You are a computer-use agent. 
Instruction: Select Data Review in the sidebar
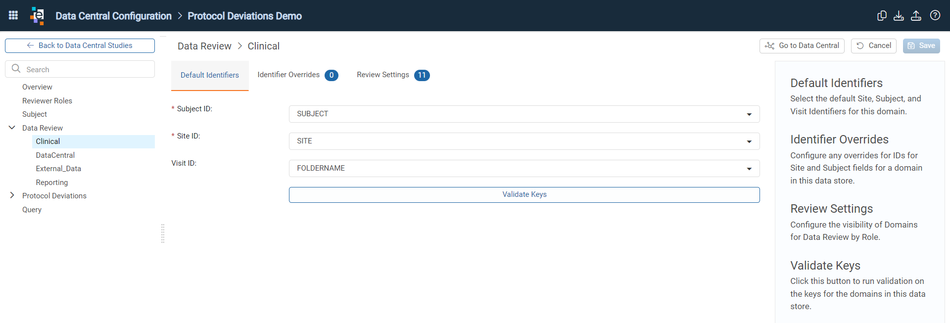pos(42,128)
